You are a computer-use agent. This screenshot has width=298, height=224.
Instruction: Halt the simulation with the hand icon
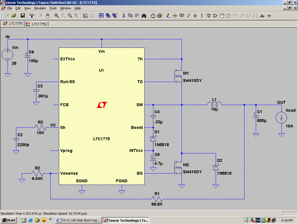point(47,16)
